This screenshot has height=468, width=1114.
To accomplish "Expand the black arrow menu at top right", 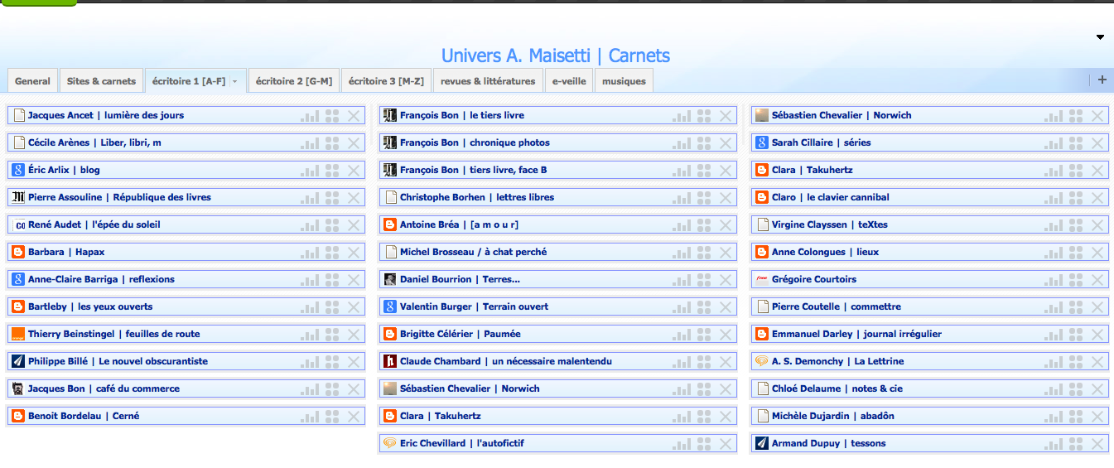I will 1100,37.
